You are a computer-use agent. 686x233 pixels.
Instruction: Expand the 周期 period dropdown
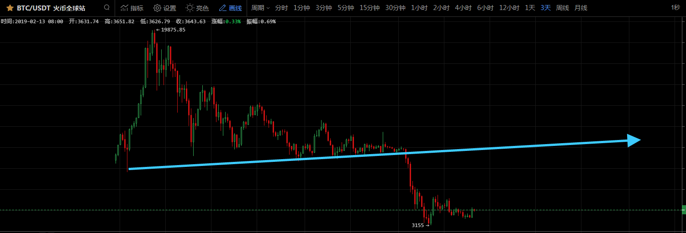[260, 8]
